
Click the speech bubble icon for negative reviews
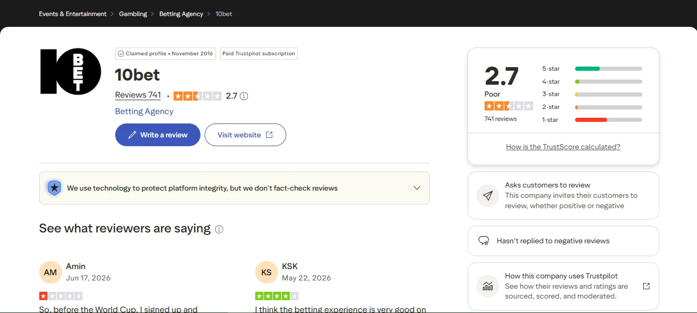pyautogui.click(x=484, y=241)
